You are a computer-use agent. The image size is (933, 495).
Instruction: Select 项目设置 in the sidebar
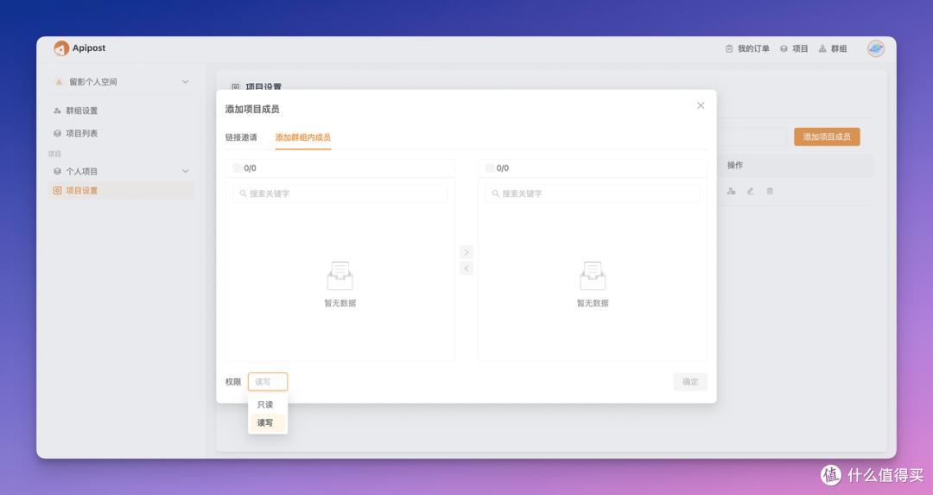point(122,190)
